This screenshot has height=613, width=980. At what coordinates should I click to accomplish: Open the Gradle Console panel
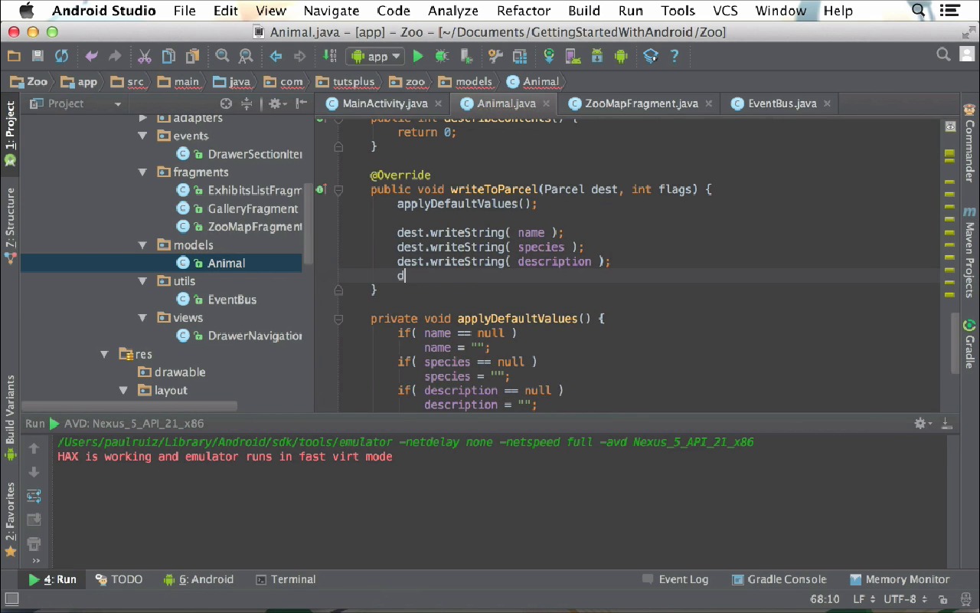tap(779, 579)
